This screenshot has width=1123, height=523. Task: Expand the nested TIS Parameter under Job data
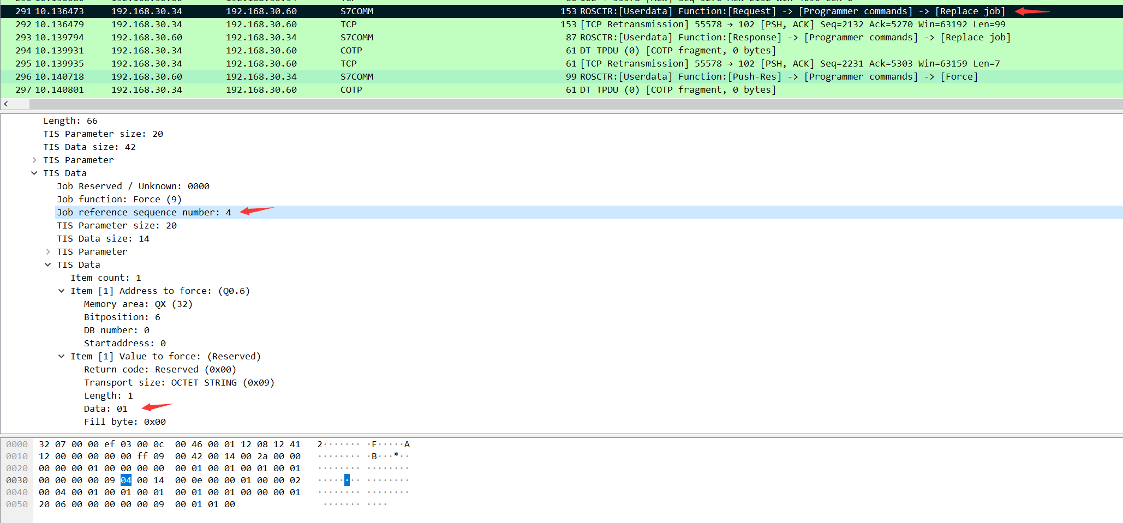48,252
